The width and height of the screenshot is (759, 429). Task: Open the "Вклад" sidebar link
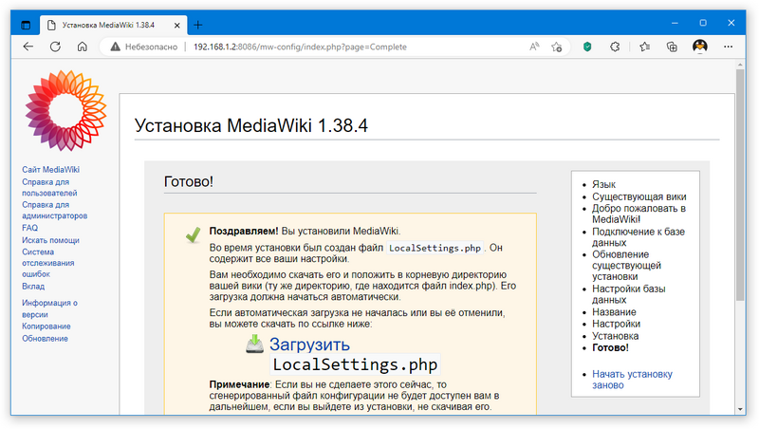click(x=33, y=287)
